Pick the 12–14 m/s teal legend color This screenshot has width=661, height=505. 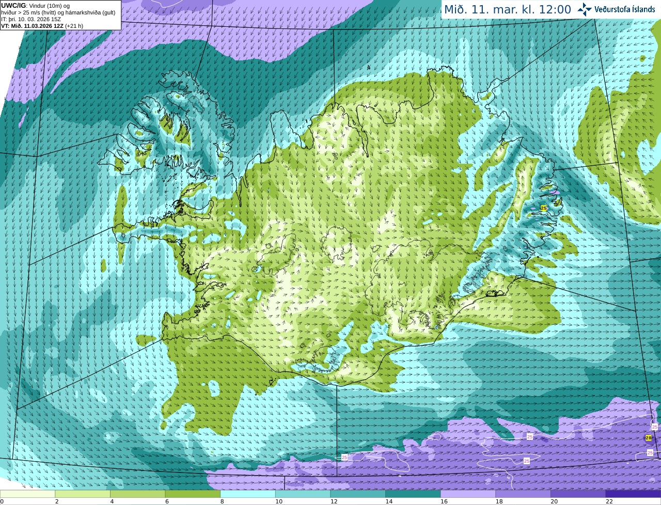[358, 494]
